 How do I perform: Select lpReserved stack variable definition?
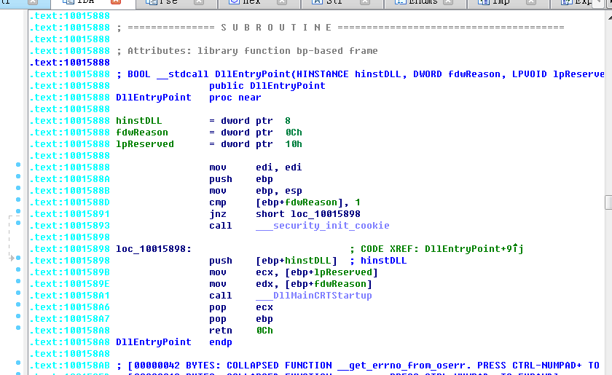[x=145, y=144]
